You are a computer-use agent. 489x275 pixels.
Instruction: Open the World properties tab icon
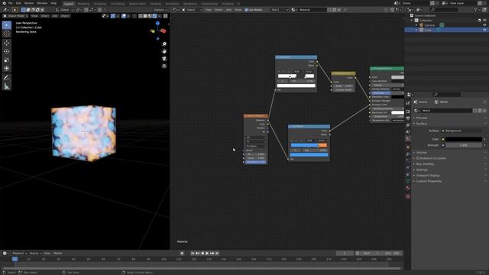(x=408, y=138)
